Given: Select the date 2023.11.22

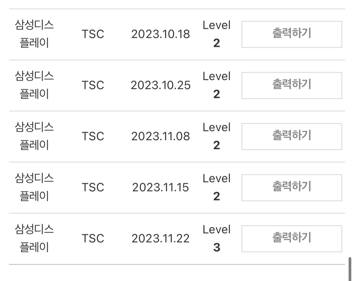Looking at the screenshot, I should tap(161, 239).
